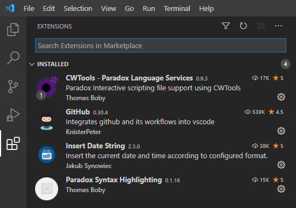Open the Help menu
Viewport: 296px width, 208px height.
coord(206,9)
